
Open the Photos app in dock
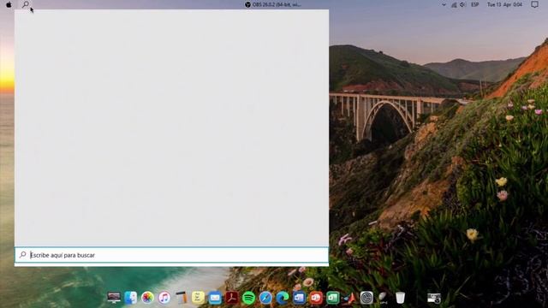point(147,298)
